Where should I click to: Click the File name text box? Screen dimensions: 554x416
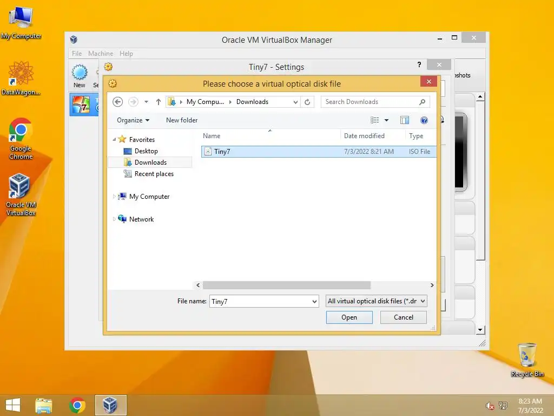tap(260, 301)
